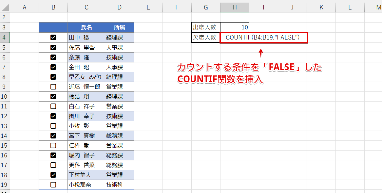Select the name cell 橋詰 翔

pyautogui.click(x=86, y=96)
